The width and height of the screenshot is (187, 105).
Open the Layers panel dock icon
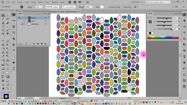pyautogui.click(x=14, y=15)
